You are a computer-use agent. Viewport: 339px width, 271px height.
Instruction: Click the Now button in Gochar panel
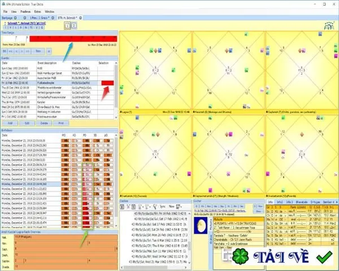point(260,207)
